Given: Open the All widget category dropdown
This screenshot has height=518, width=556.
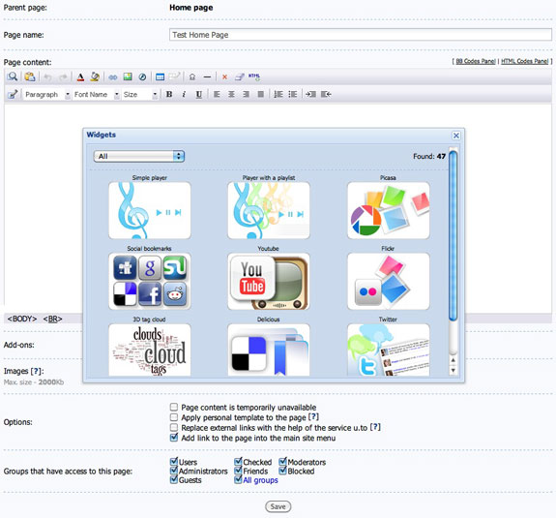Looking at the screenshot, I should 139,156.
